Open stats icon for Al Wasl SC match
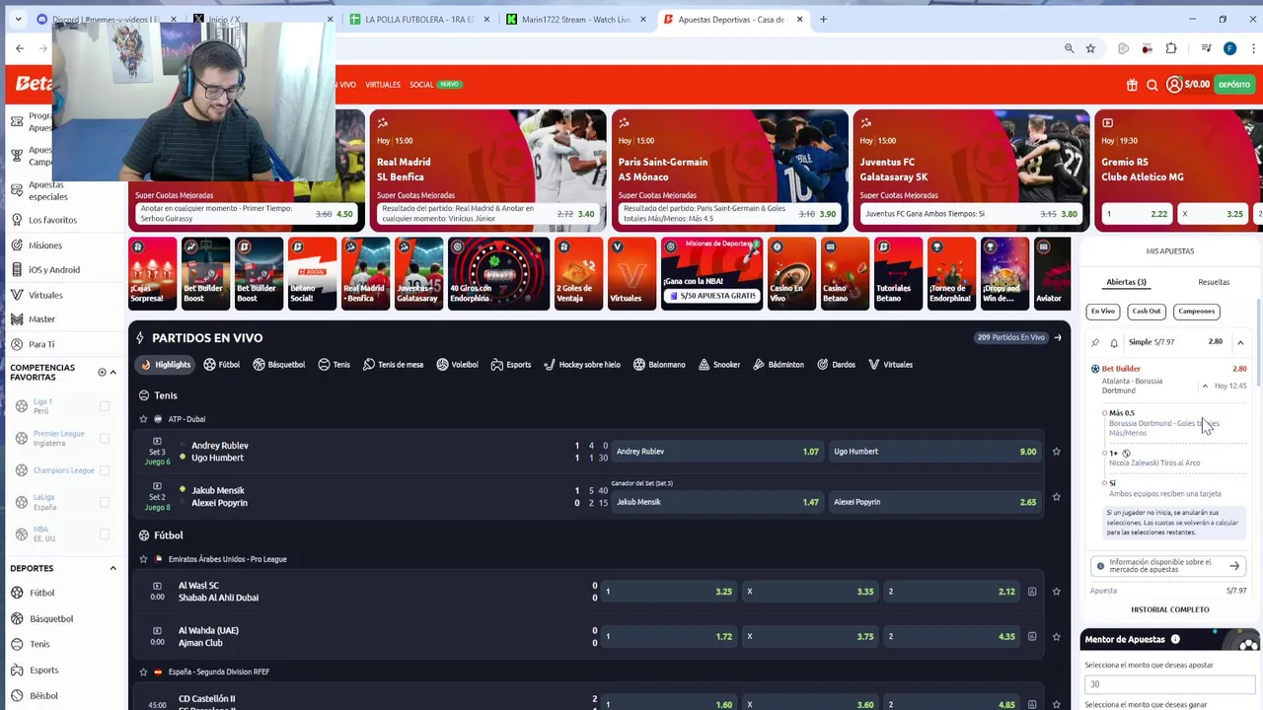The height and width of the screenshot is (710, 1263). click(x=1032, y=592)
